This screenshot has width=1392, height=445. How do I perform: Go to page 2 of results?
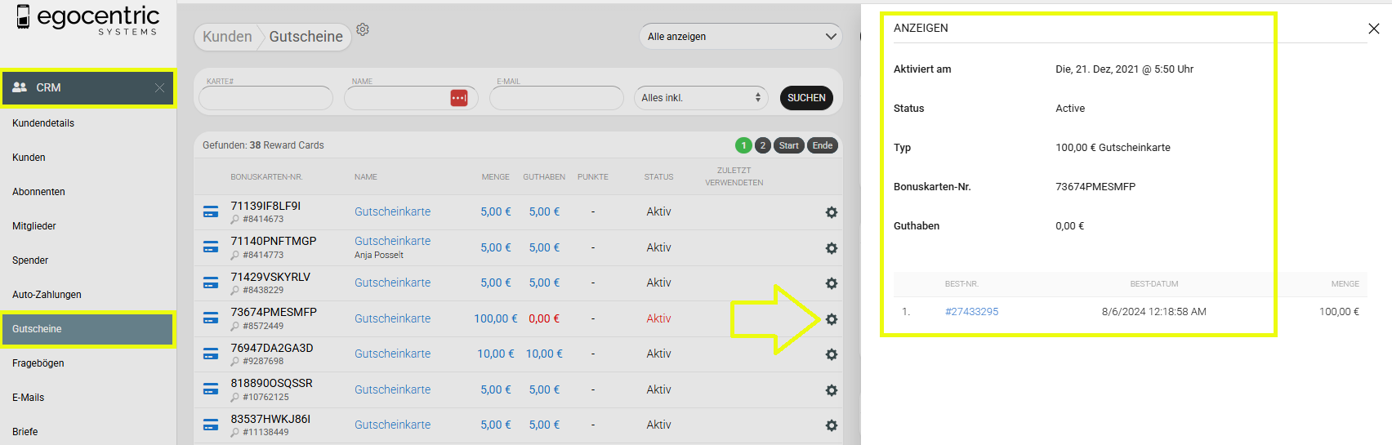click(762, 145)
